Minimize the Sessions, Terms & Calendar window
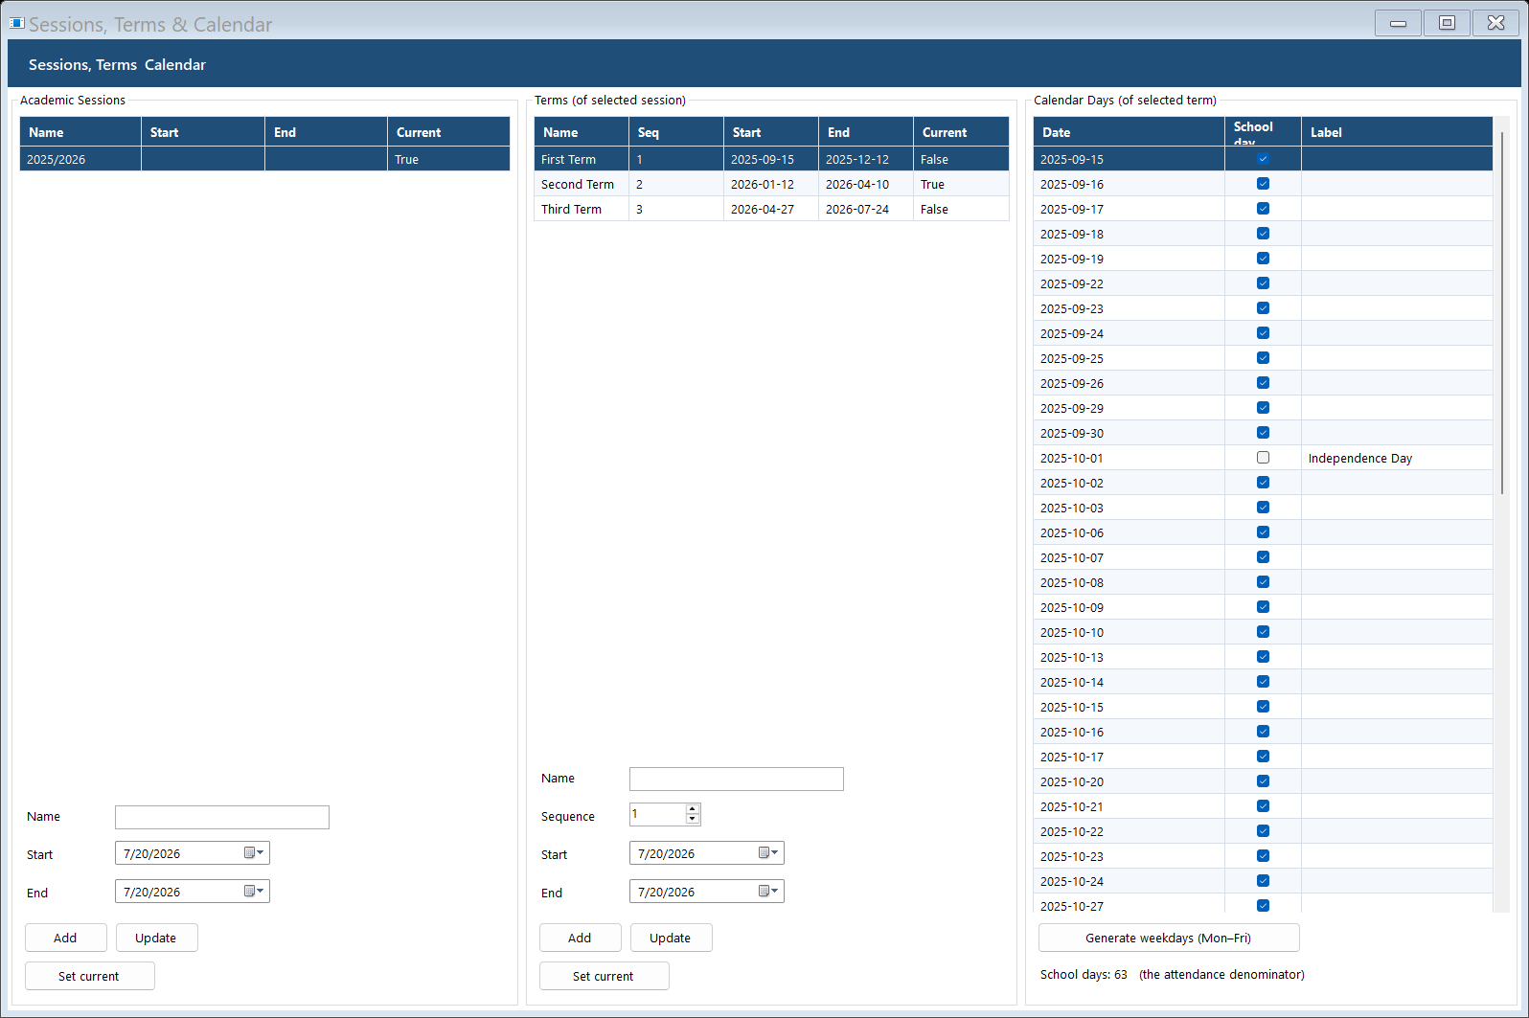This screenshot has height=1018, width=1529. click(1398, 23)
